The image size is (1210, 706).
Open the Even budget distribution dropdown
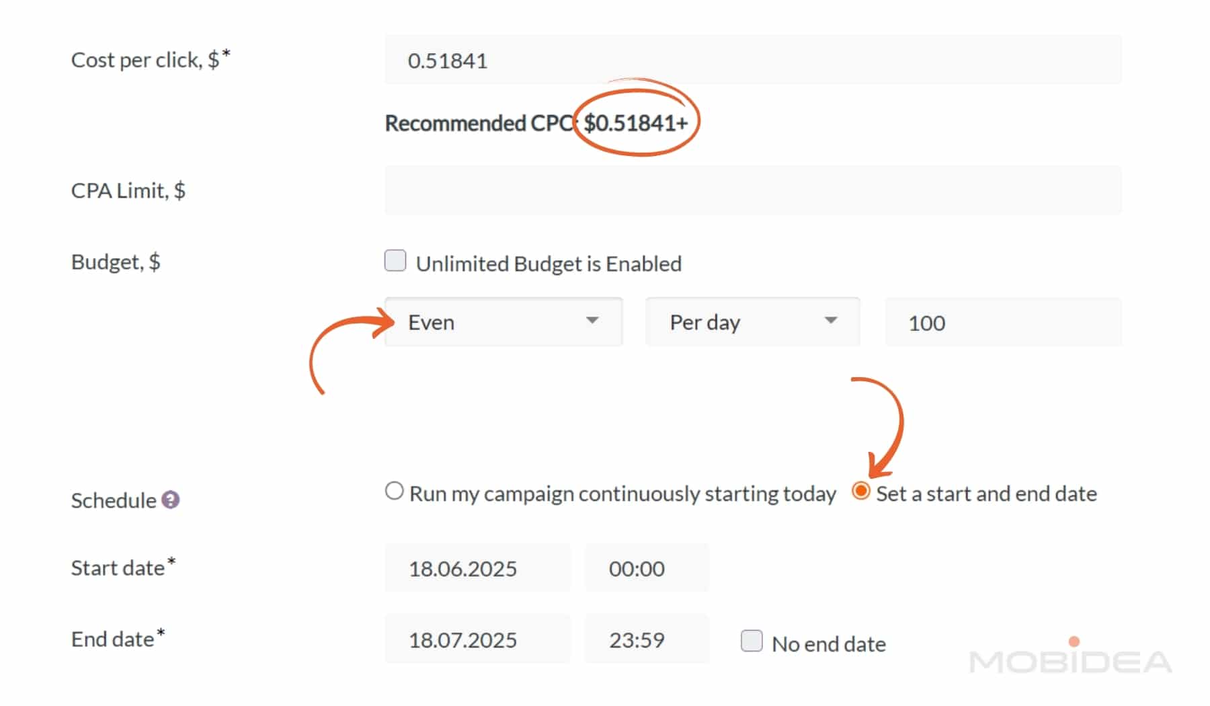click(503, 322)
